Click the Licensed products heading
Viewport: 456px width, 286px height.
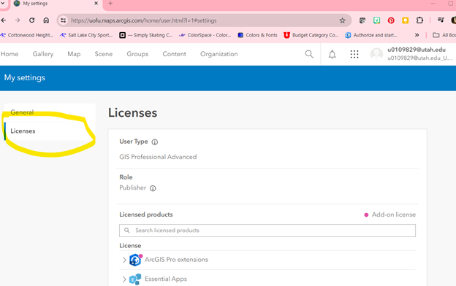[146, 214]
